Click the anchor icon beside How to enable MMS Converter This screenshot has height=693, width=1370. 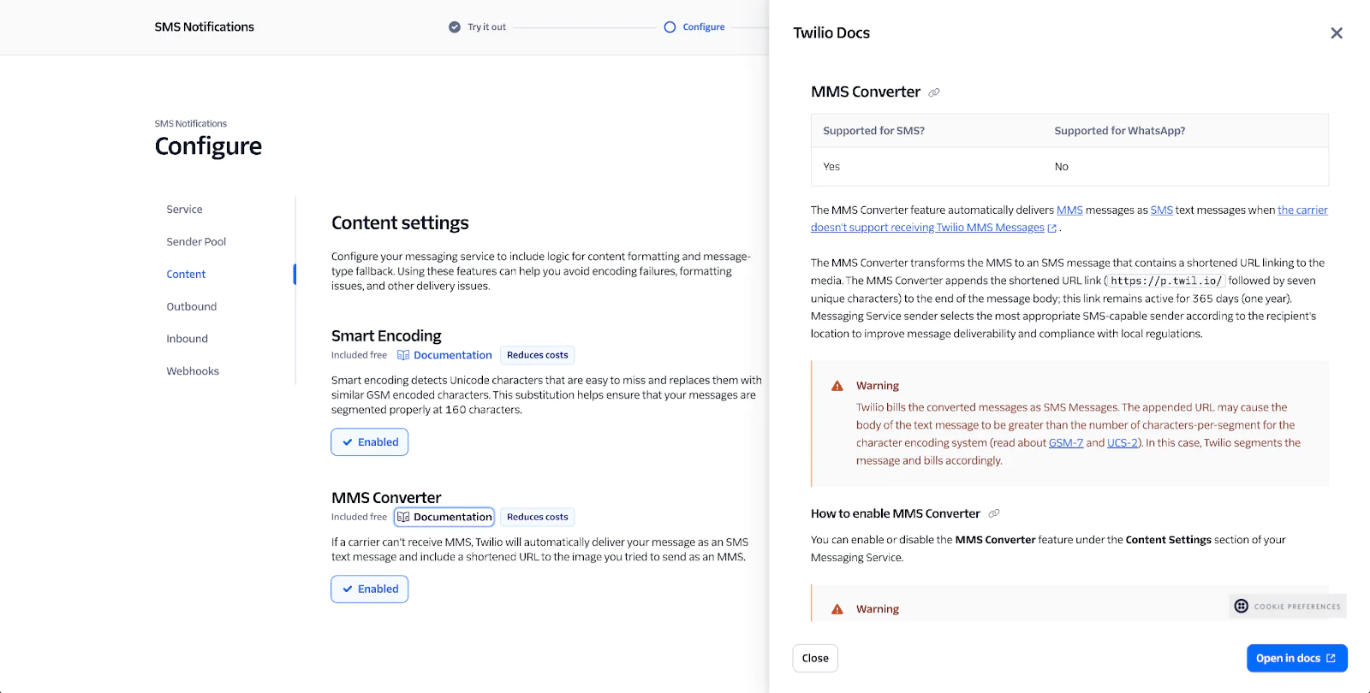[994, 513]
